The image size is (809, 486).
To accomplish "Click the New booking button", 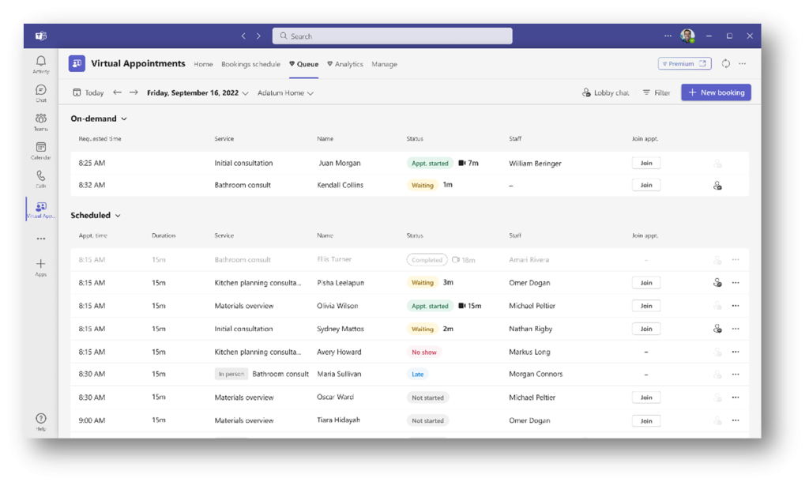I will point(716,92).
